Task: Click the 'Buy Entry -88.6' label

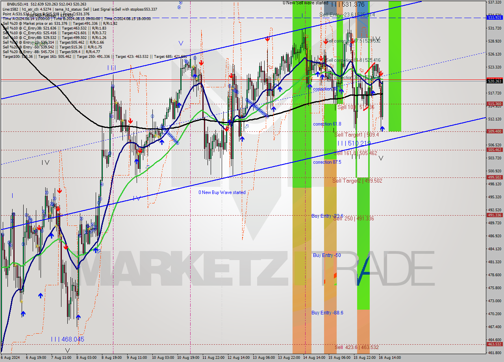Action: tap(327, 313)
